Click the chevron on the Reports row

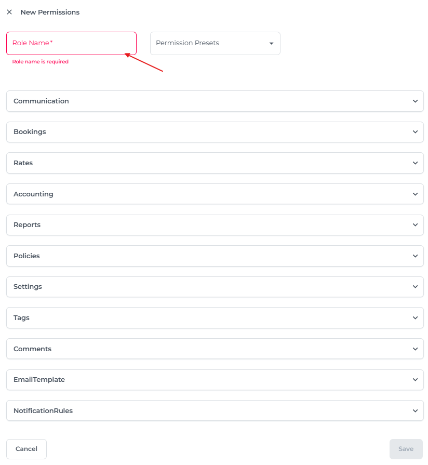(x=415, y=225)
